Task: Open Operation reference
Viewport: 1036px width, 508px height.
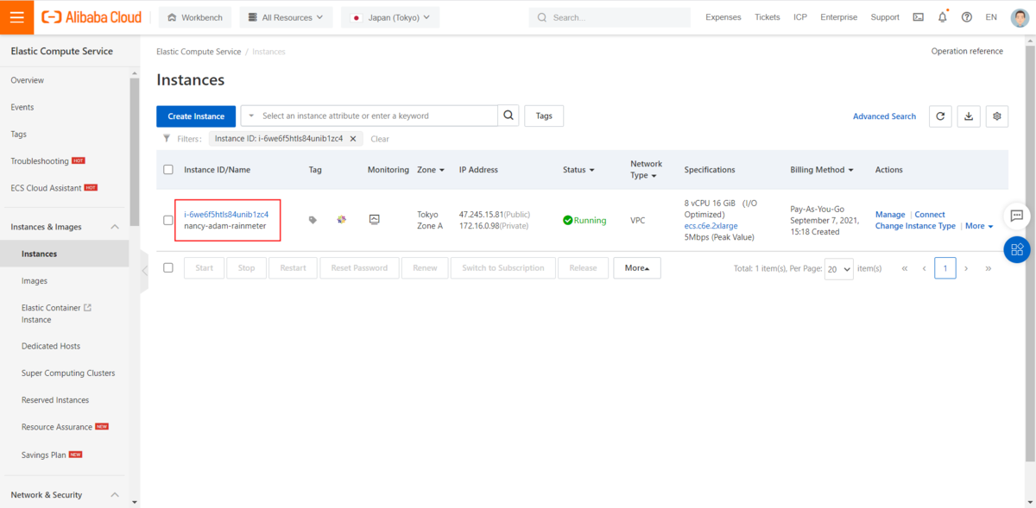Action: [x=967, y=52]
